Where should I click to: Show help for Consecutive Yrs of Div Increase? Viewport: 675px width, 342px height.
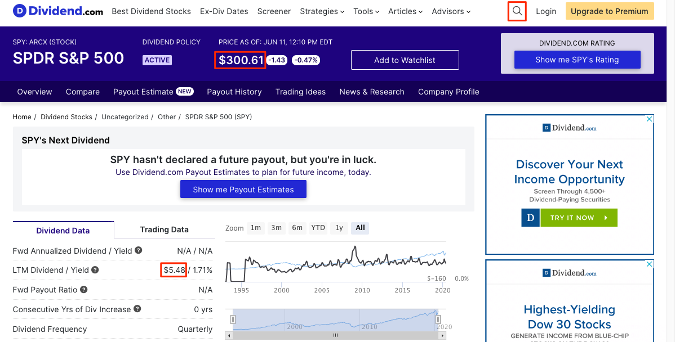point(137,308)
